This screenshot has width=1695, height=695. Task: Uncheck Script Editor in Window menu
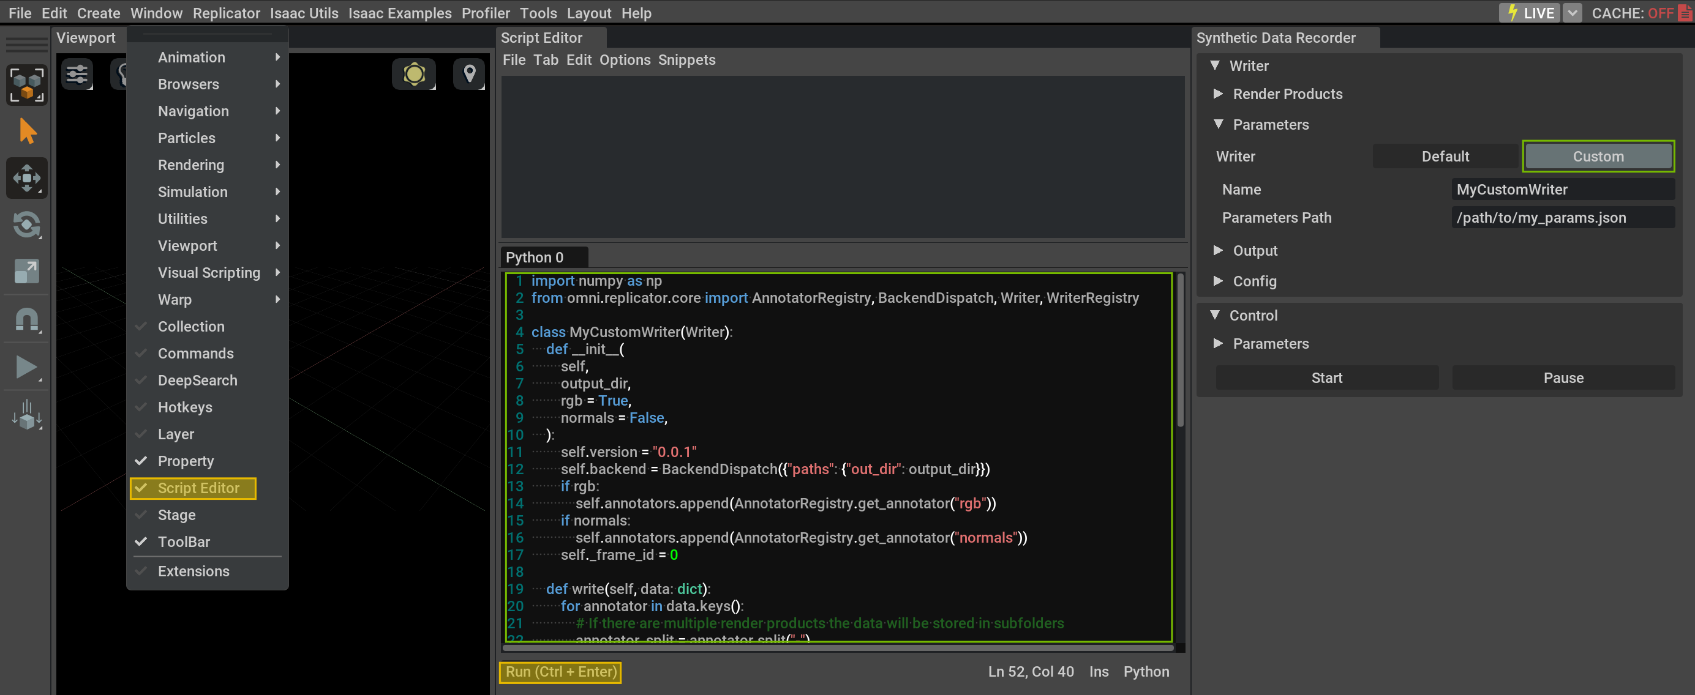[193, 488]
